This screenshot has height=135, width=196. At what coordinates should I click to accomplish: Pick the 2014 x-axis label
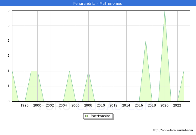(126, 105)
